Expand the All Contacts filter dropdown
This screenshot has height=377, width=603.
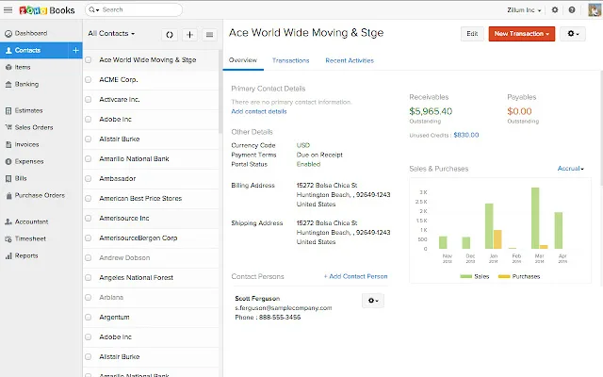(x=111, y=34)
